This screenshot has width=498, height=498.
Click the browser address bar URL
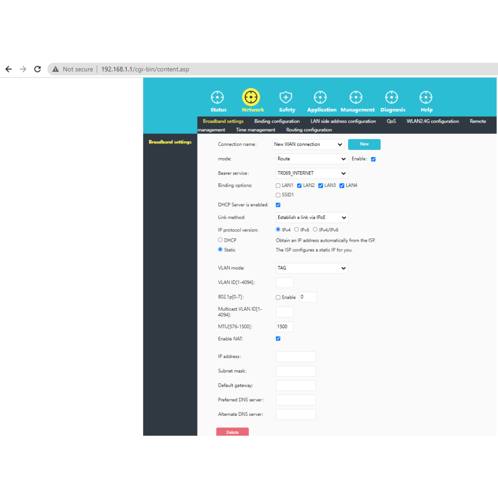coord(145,69)
